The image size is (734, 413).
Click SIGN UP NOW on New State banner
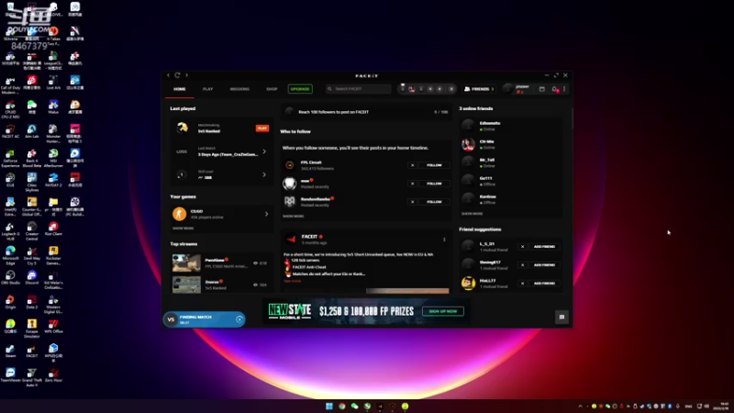click(443, 311)
